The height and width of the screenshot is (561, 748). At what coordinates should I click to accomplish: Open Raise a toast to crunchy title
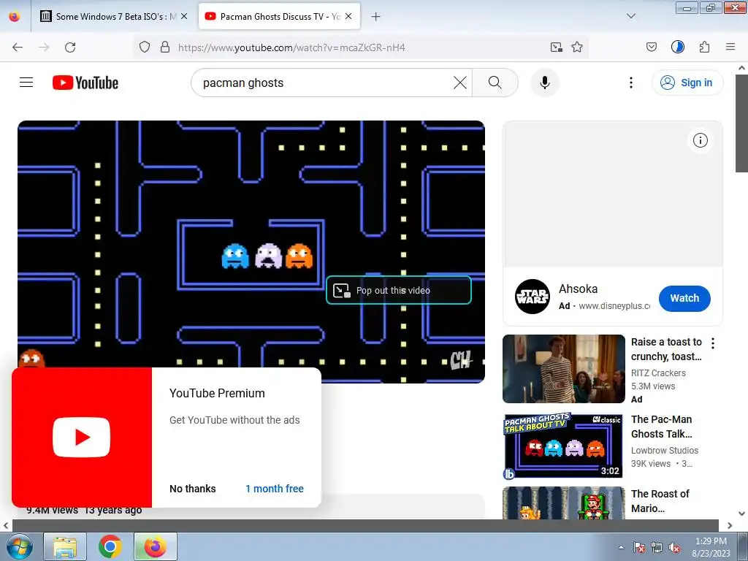tap(666, 349)
